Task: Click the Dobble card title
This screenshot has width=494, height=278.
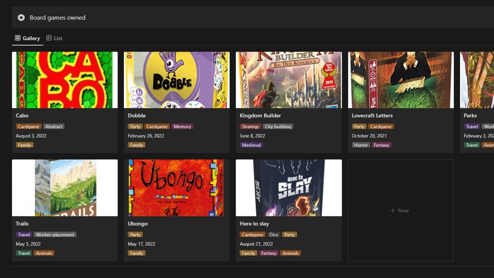Action: tap(137, 116)
